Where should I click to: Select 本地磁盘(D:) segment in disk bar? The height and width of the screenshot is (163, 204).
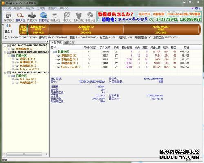[38, 30]
